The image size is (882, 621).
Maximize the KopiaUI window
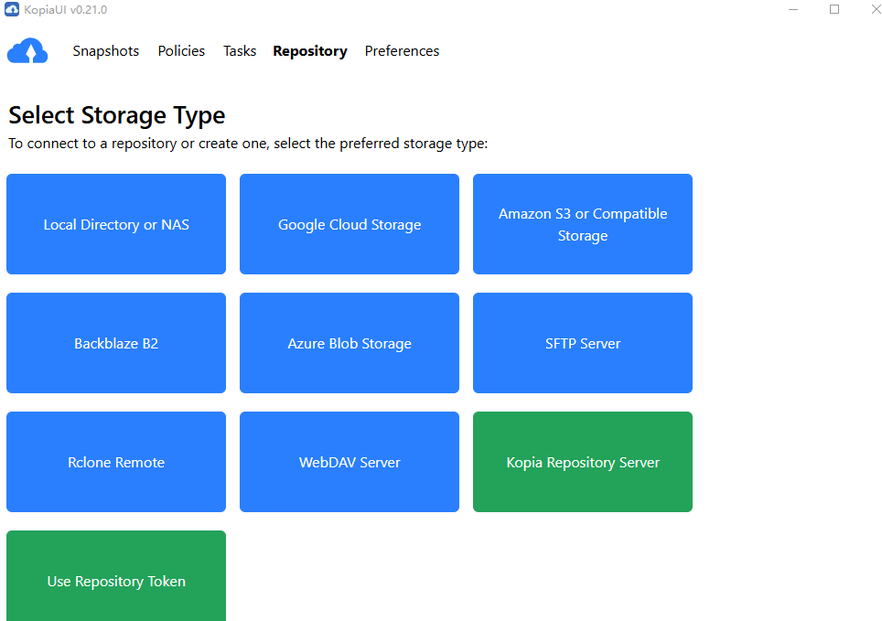[x=834, y=10]
